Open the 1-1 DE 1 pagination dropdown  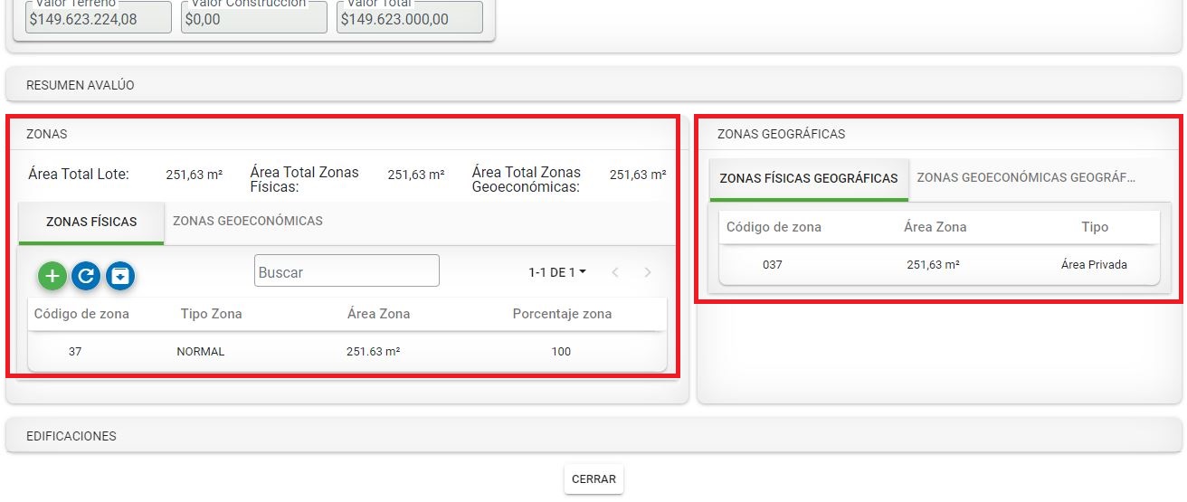[556, 272]
